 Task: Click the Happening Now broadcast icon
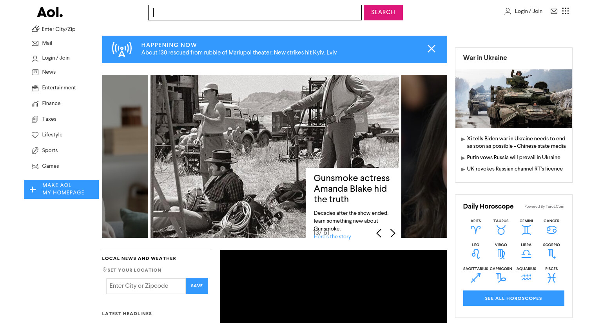pyautogui.click(x=122, y=49)
